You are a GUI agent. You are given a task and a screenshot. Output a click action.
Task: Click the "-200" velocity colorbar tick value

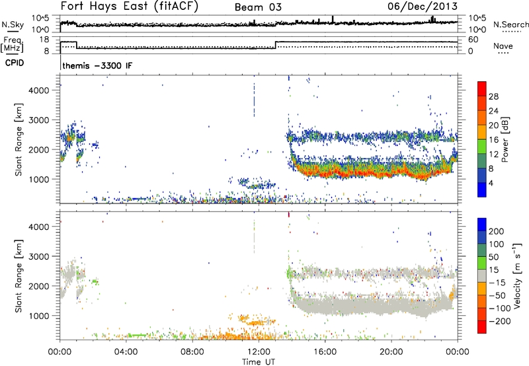pos(499,321)
